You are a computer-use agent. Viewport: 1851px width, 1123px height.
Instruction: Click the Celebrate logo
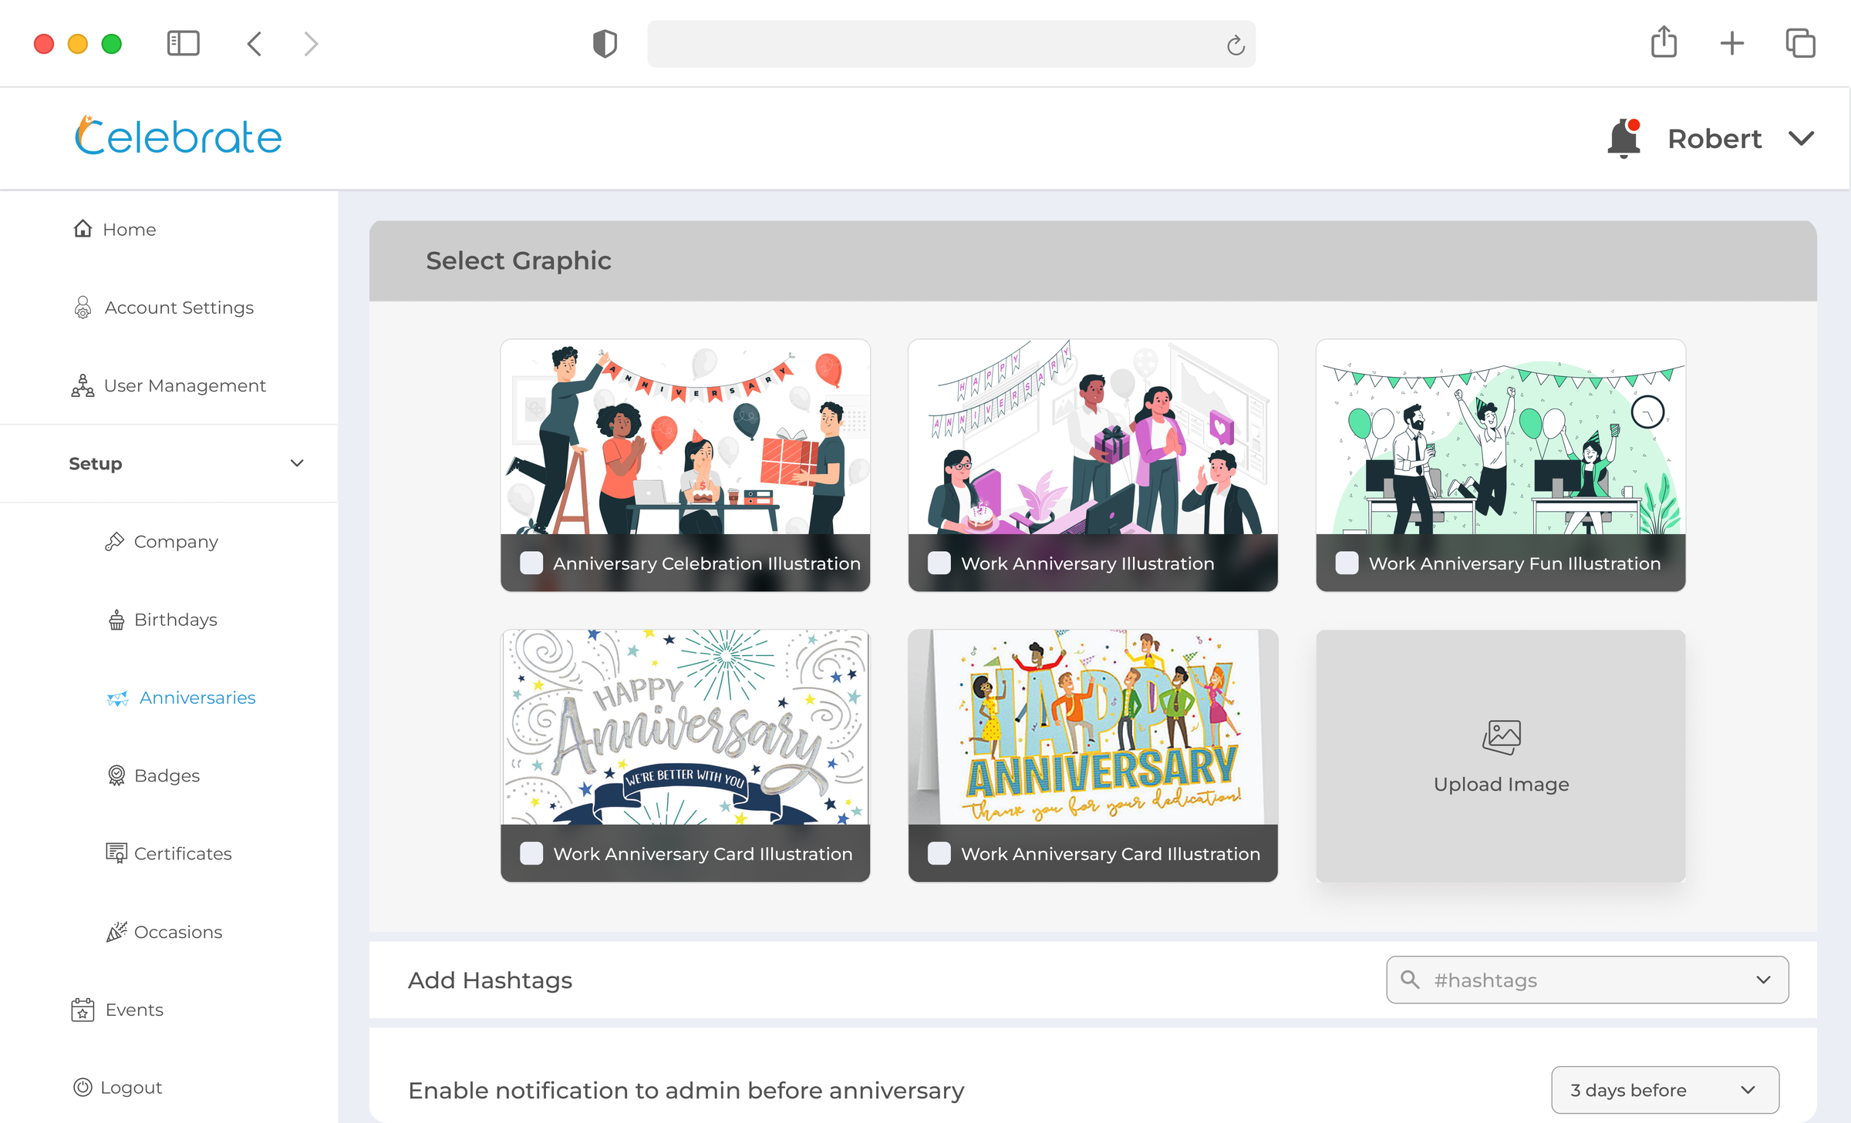click(x=178, y=136)
